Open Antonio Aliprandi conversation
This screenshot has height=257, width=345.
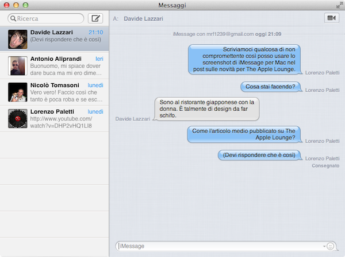click(55, 65)
